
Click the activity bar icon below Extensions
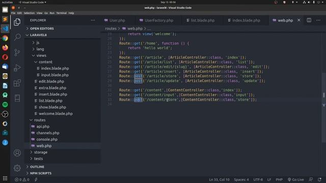pyautogui.click(x=17, y=98)
